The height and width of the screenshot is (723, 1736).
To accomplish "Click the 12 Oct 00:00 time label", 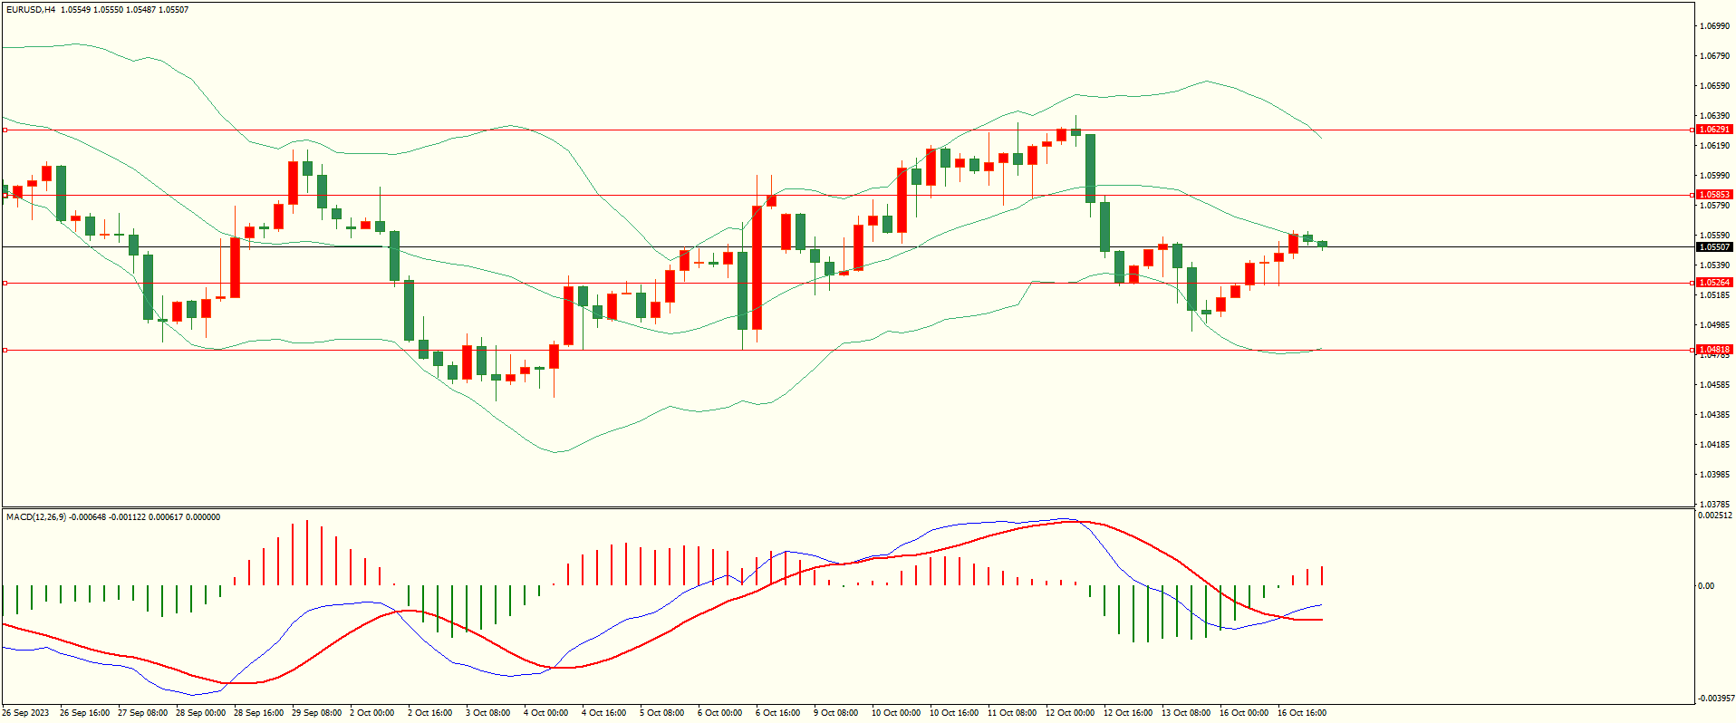I will click(x=1070, y=713).
